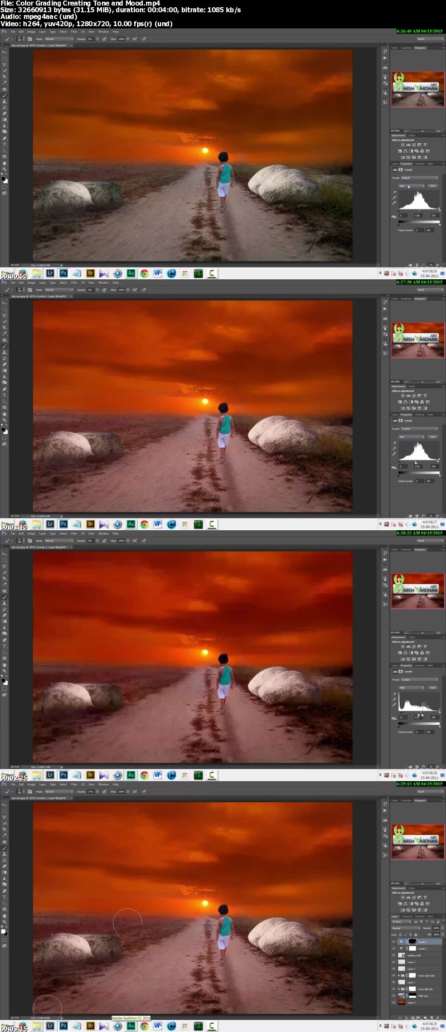Hide the walking child layer
The width and height of the screenshot is (446, 1032).
pos(394,955)
